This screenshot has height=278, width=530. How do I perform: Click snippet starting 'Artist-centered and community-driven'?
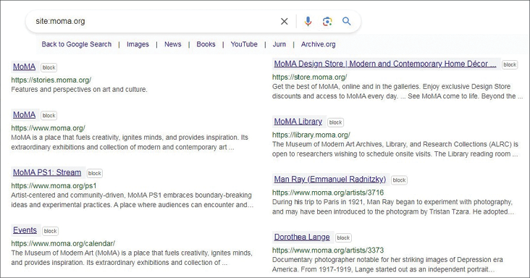(x=132, y=200)
